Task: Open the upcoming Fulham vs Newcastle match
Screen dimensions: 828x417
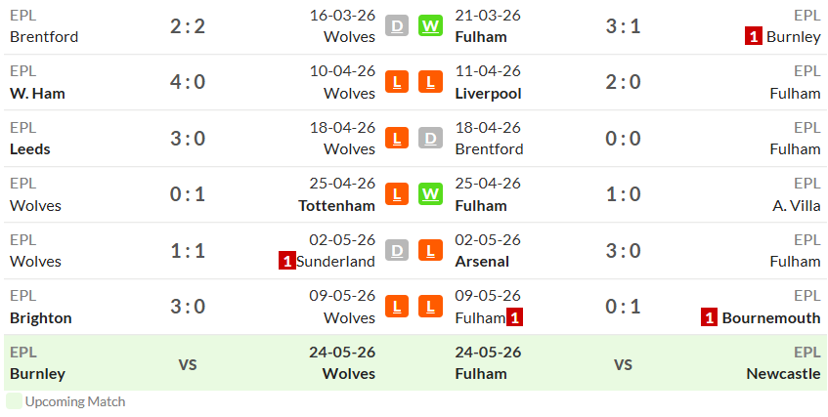Action: 623,364
